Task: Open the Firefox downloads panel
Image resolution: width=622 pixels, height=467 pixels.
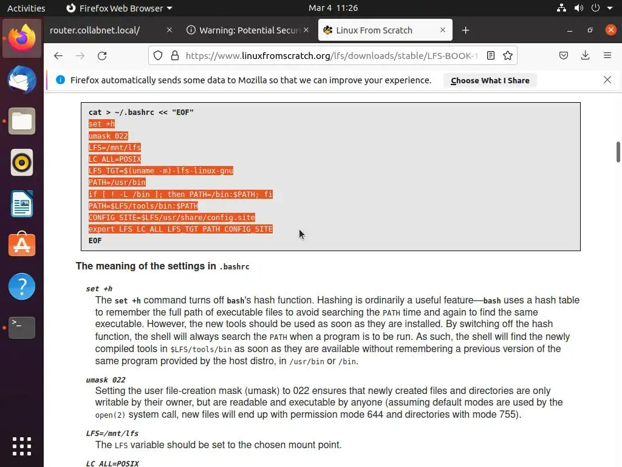Action: click(x=585, y=55)
